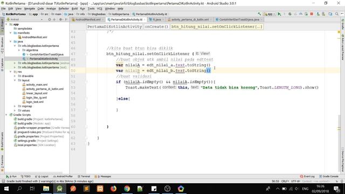Open the VCS menu
The image size is (345, 194).
[99, 9]
